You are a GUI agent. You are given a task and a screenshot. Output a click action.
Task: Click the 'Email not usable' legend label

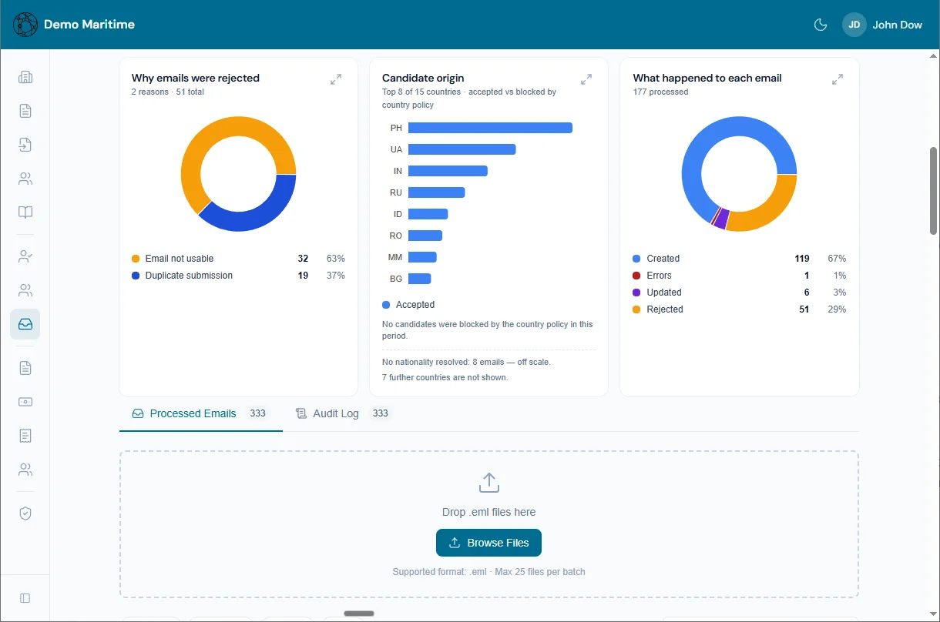point(180,259)
